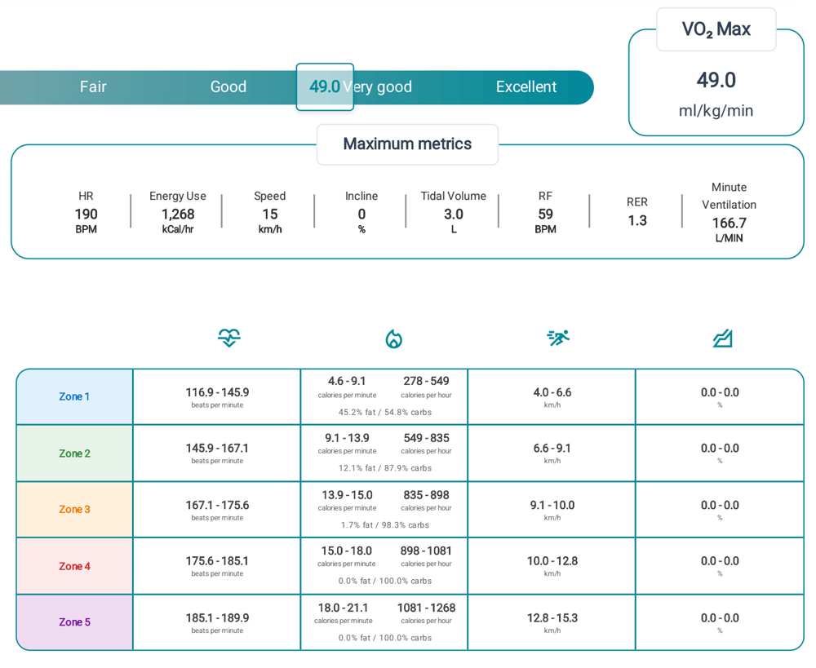Click the heart rate column icon

point(229,338)
